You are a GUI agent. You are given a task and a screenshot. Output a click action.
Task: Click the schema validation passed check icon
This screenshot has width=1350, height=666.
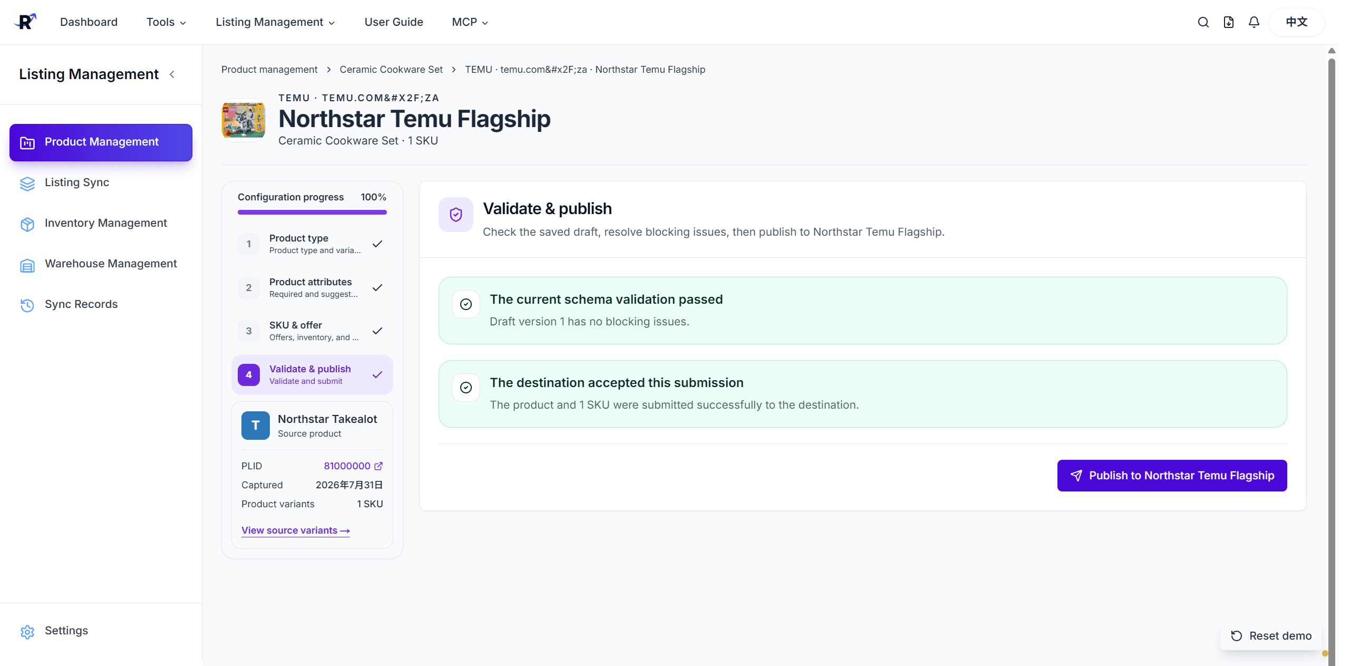click(466, 304)
